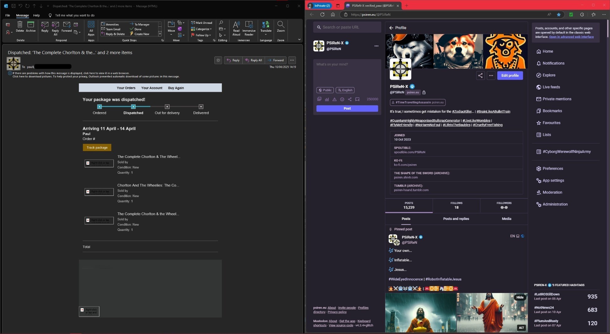The image size is (610, 334).
Task: Toggle Edge vertical tabs button
Action: pos(338,6)
